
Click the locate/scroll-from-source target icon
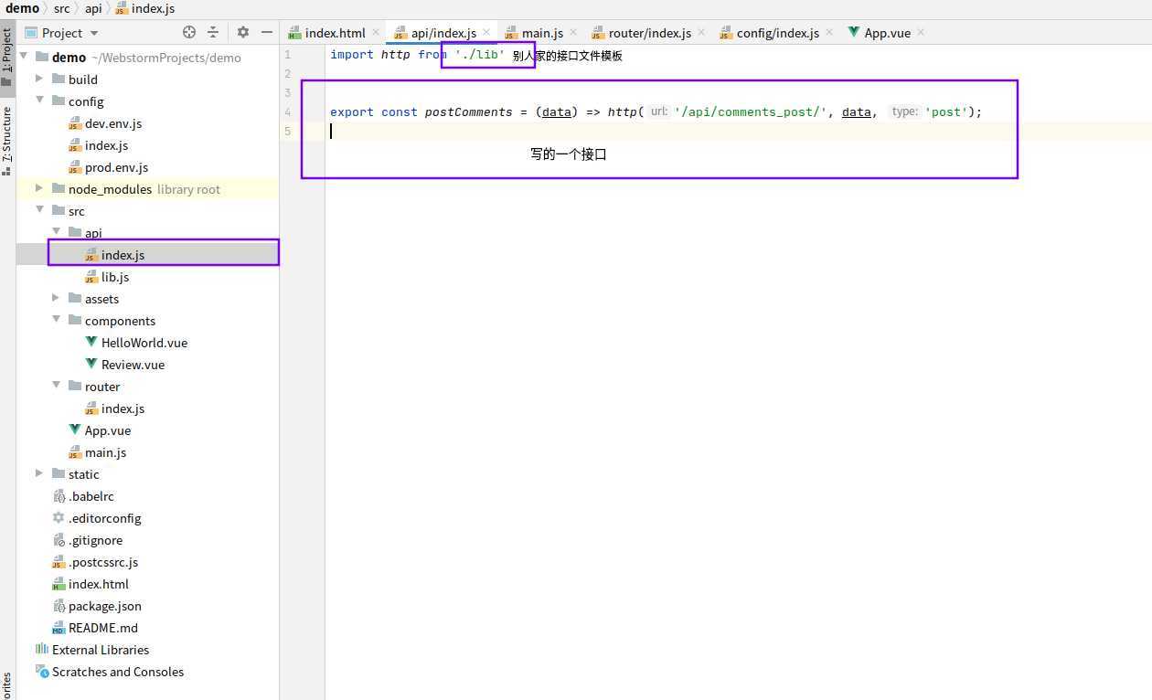[189, 32]
